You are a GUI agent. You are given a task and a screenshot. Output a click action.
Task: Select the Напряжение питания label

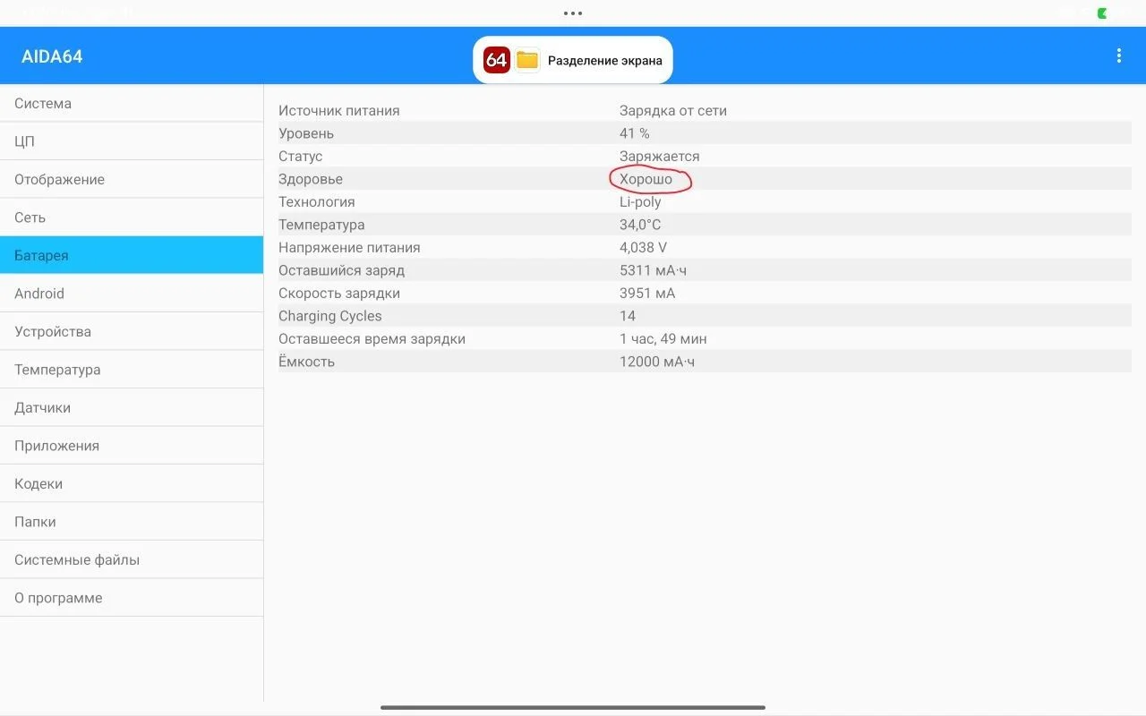point(349,248)
